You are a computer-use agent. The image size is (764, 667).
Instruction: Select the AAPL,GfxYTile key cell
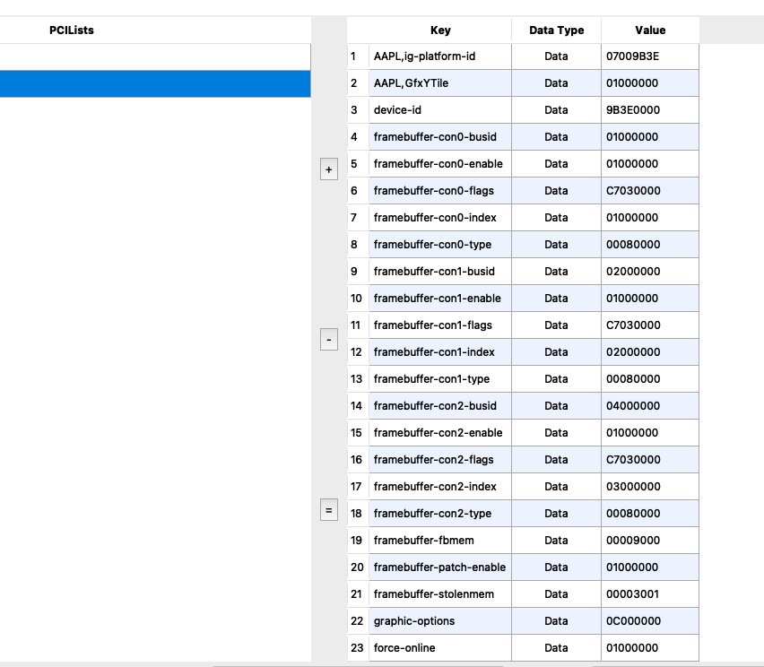[x=440, y=83]
